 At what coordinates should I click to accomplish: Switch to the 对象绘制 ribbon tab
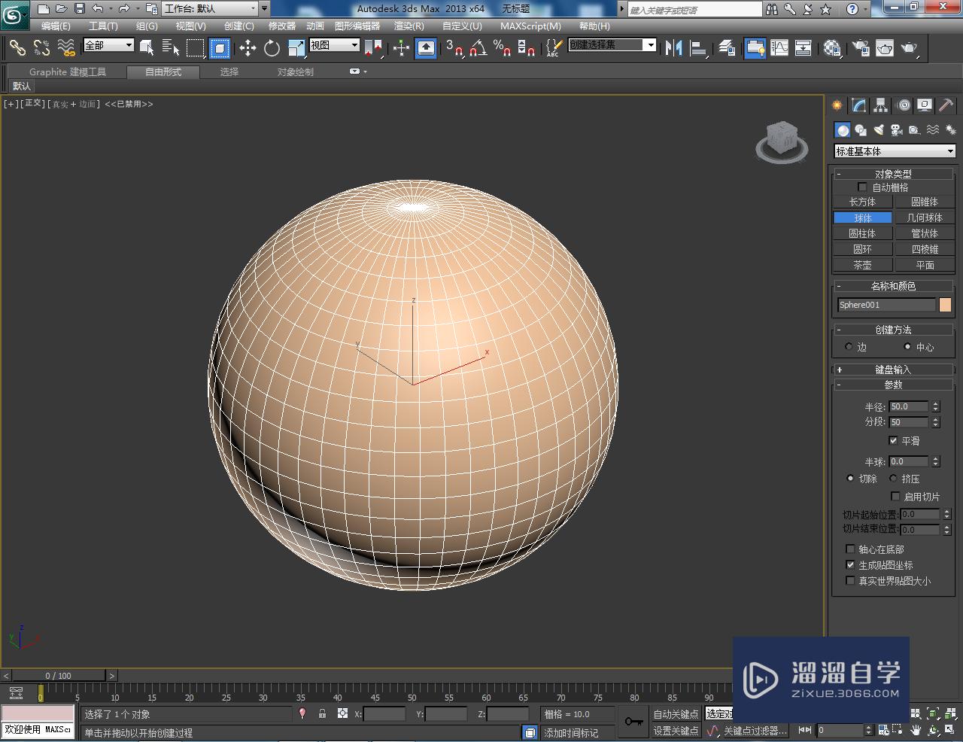coord(296,71)
